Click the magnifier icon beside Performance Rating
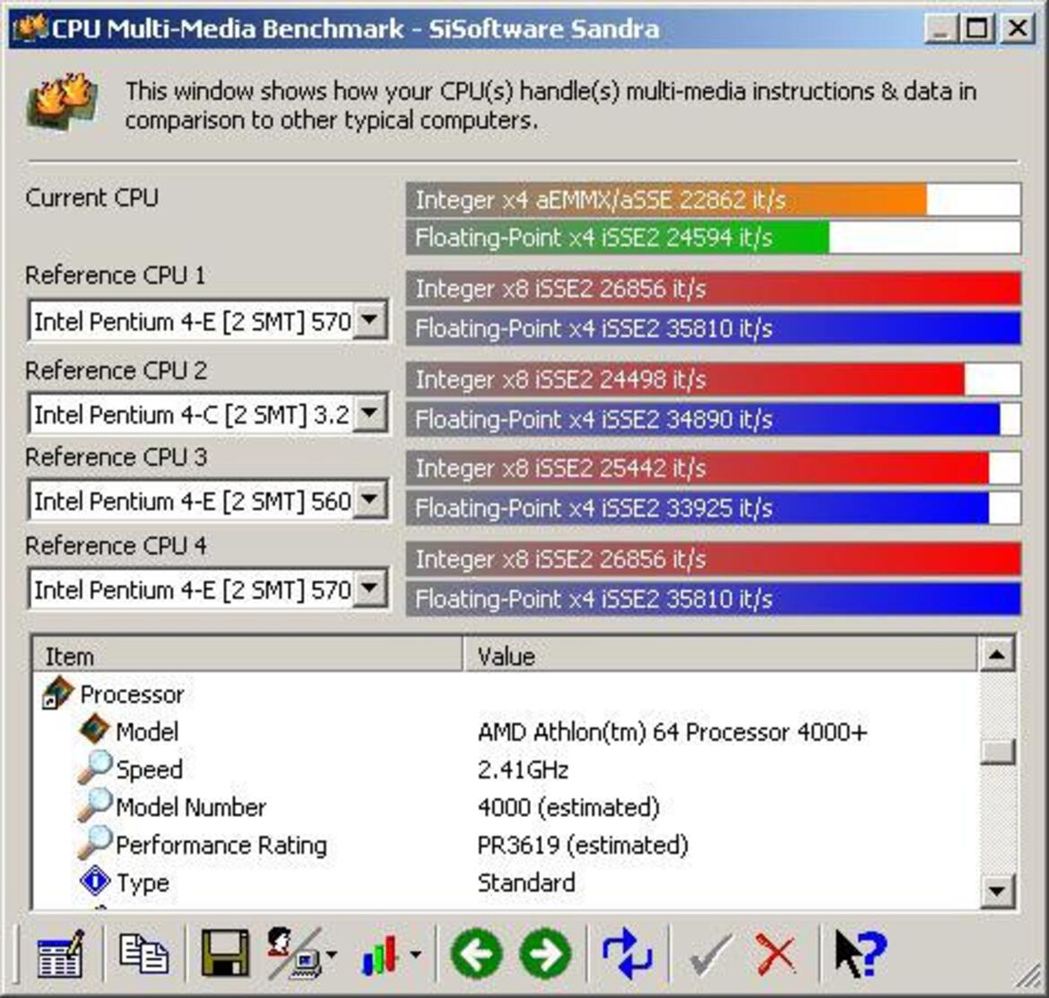 94,843
